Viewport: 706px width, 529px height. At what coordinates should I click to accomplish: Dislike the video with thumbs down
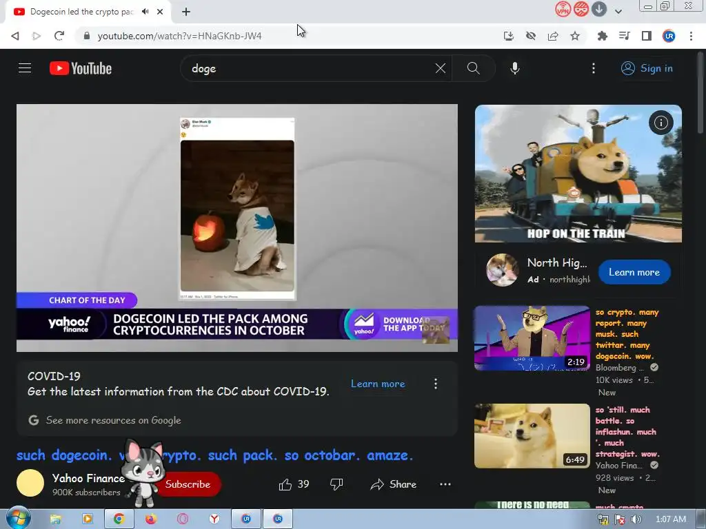pos(336,484)
